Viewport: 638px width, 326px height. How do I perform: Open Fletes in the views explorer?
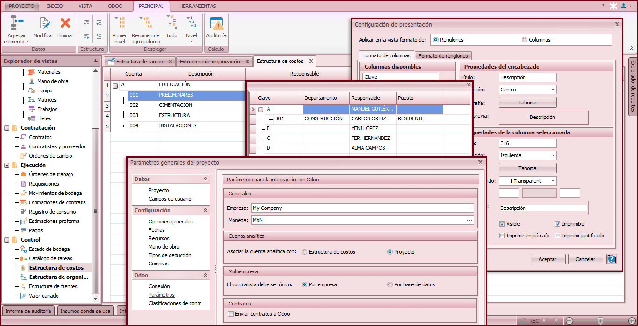(x=44, y=118)
